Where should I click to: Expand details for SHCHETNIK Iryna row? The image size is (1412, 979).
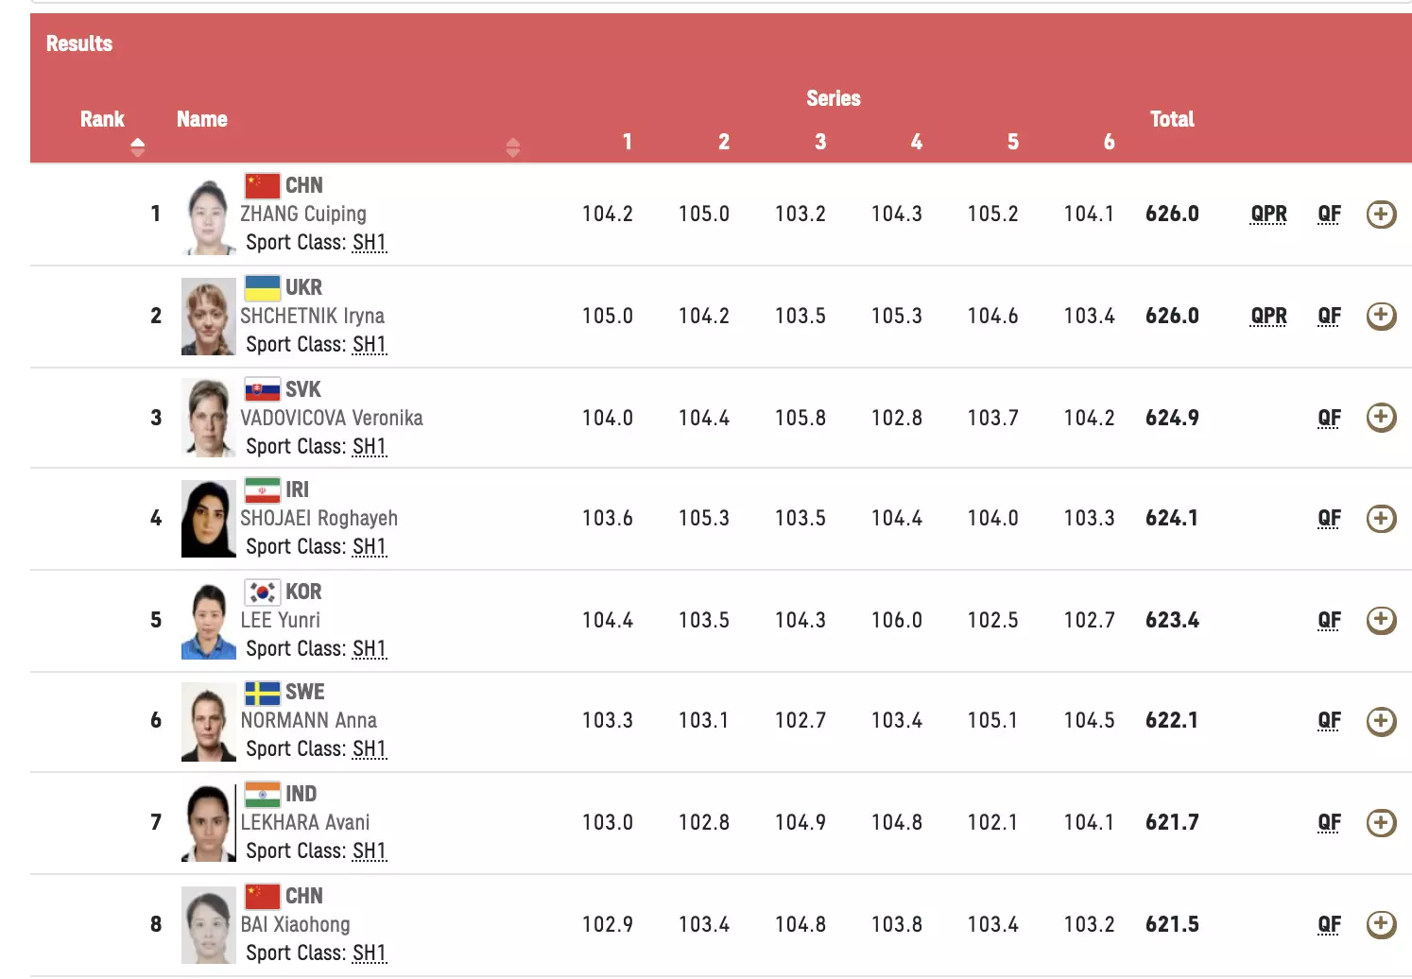point(1381,316)
